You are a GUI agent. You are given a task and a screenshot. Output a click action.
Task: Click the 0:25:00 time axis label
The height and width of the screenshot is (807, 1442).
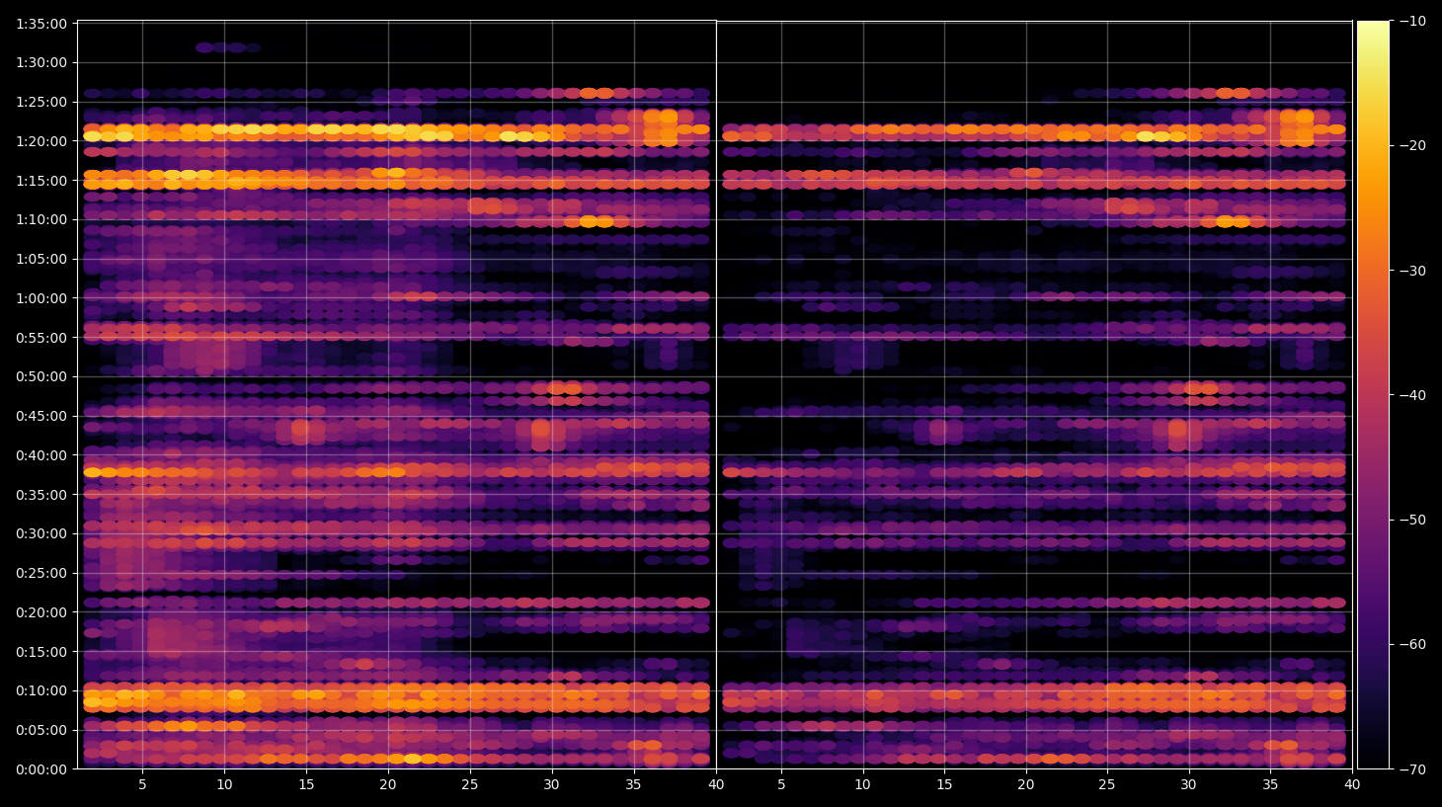[41, 573]
